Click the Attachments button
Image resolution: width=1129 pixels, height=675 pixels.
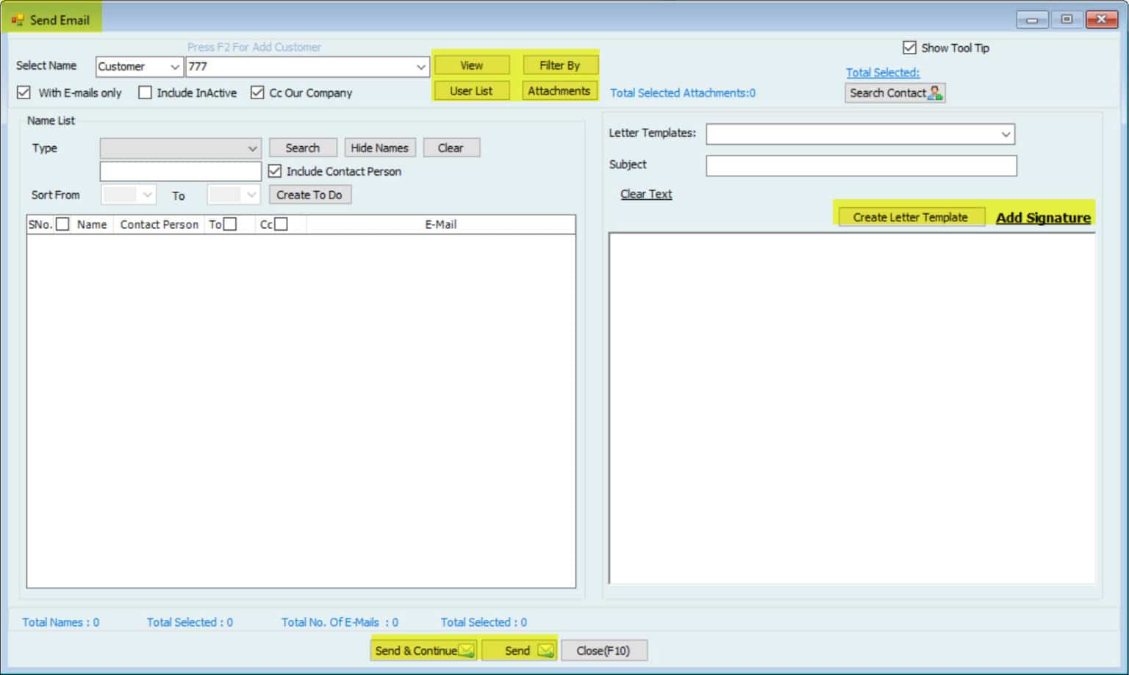[x=559, y=91]
